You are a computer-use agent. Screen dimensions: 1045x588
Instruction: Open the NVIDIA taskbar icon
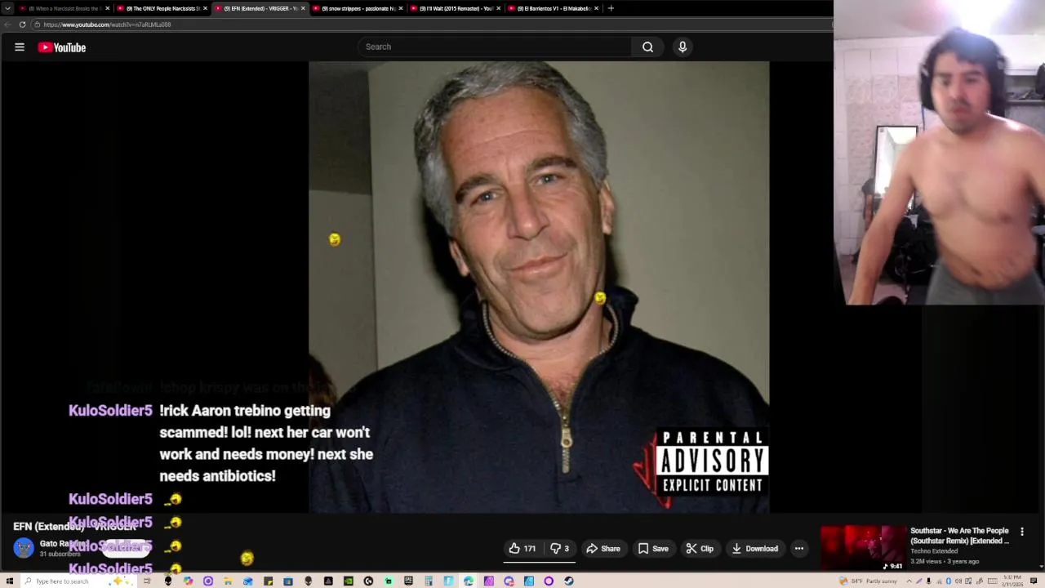tap(349, 581)
